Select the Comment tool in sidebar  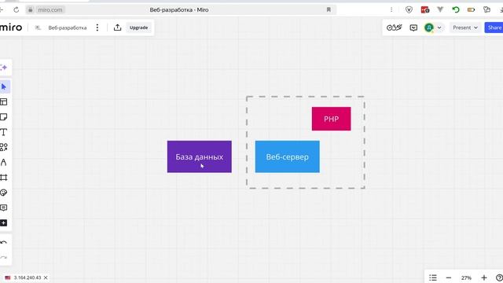[x=4, y=208]
